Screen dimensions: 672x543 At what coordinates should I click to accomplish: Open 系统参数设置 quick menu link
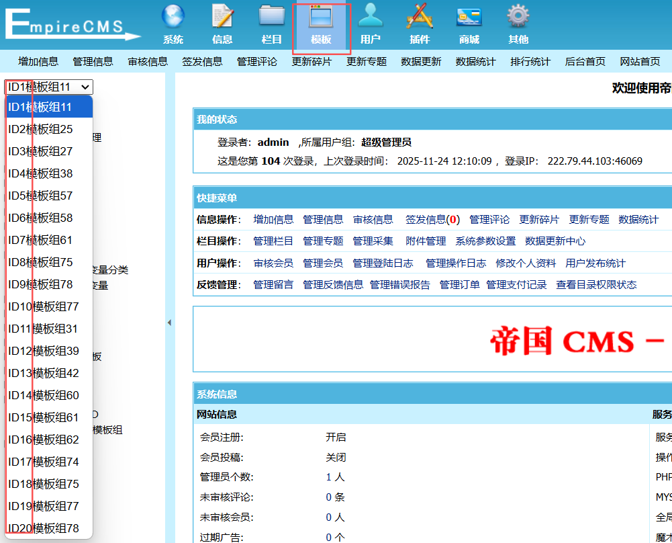[x=485, y=241]
